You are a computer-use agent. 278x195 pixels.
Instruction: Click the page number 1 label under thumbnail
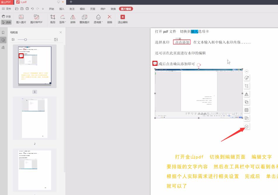click(35, 92)
